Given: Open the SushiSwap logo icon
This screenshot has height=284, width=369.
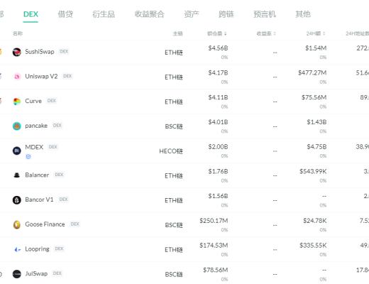Looking at the screenshot, I should 17,52.
